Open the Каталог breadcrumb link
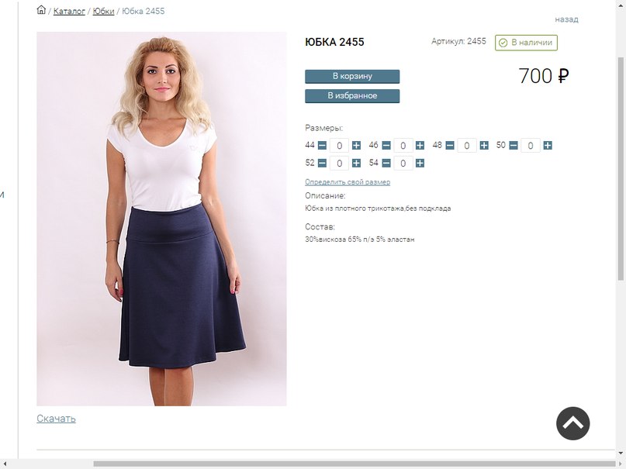 point(69,11)
